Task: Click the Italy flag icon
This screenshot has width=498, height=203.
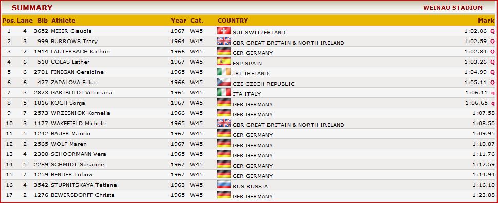Action: (x=224, y=92)
